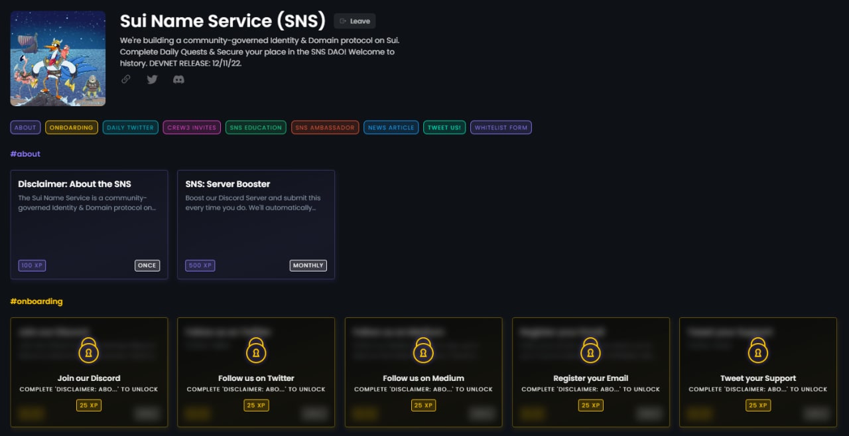Open the locked Follow us on Medium quest

(423, 372)
